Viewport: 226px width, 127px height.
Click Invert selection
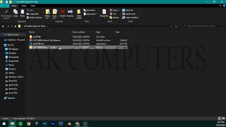click(130, 17)
